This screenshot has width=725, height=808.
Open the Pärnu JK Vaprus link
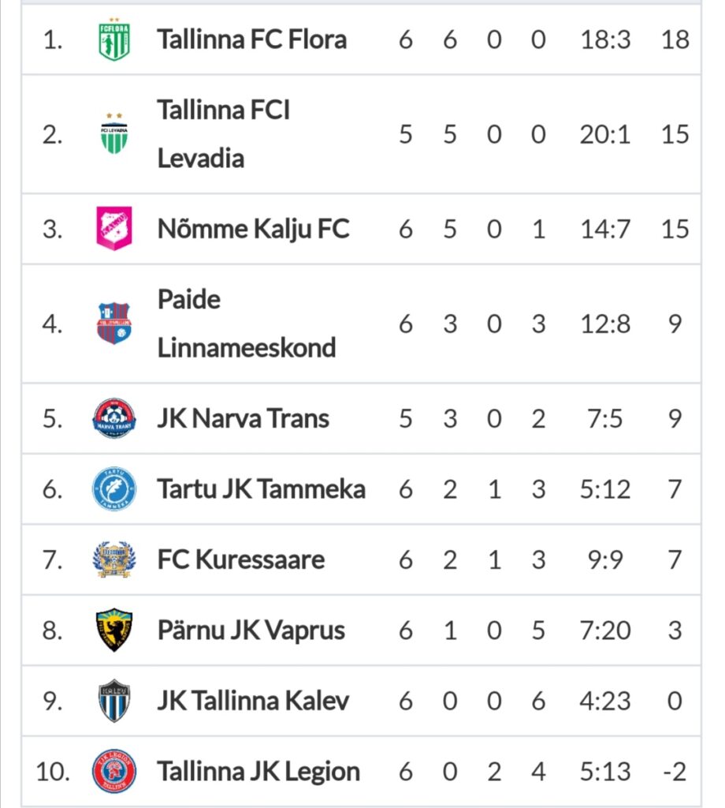click(x=251, y=630)
